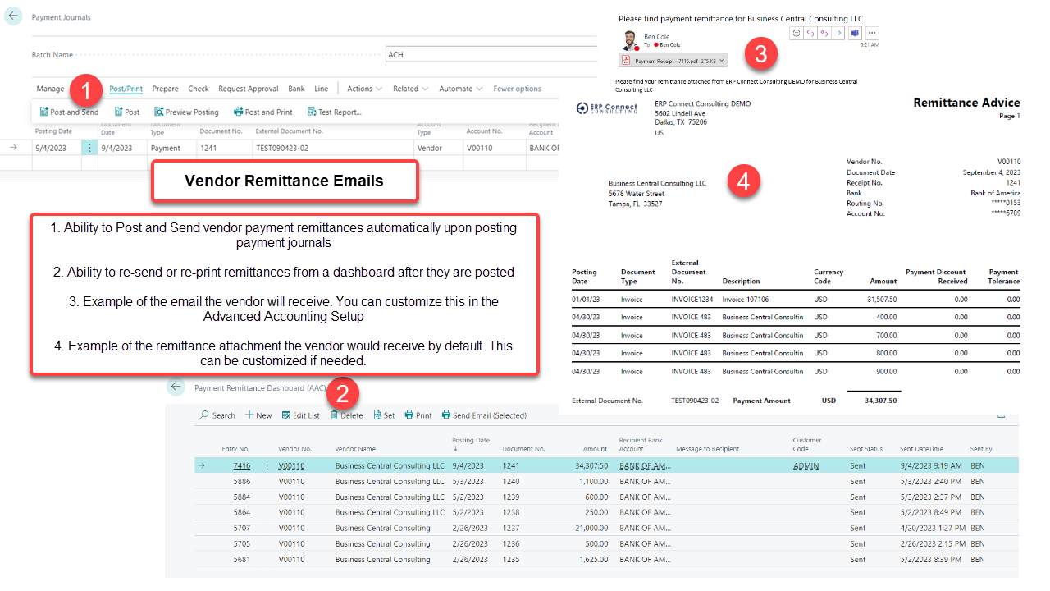Click Fewer options
The width and height of the screenshot is (1050, 591).
tap(517, 89)
